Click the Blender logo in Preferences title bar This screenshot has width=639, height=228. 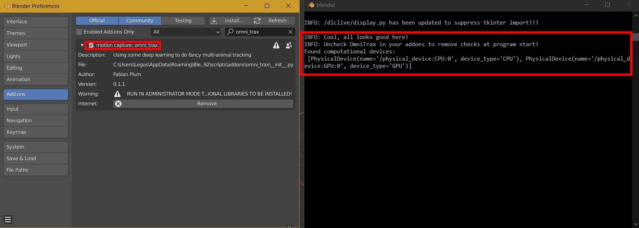pyautogui.click(x=6, y=6)
